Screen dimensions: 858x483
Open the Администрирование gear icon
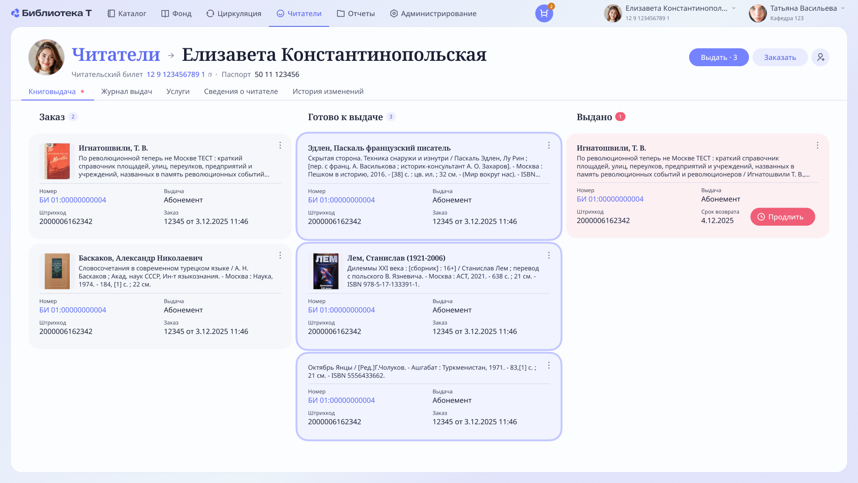tap(394, 13)
